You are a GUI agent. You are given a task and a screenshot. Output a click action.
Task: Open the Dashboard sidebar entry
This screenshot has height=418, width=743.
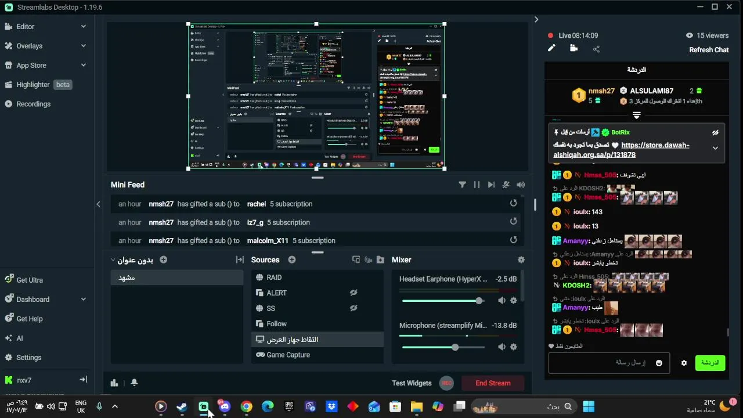coord(33,299)
